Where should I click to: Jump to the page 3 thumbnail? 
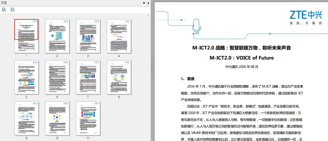[x=88, y=36]
